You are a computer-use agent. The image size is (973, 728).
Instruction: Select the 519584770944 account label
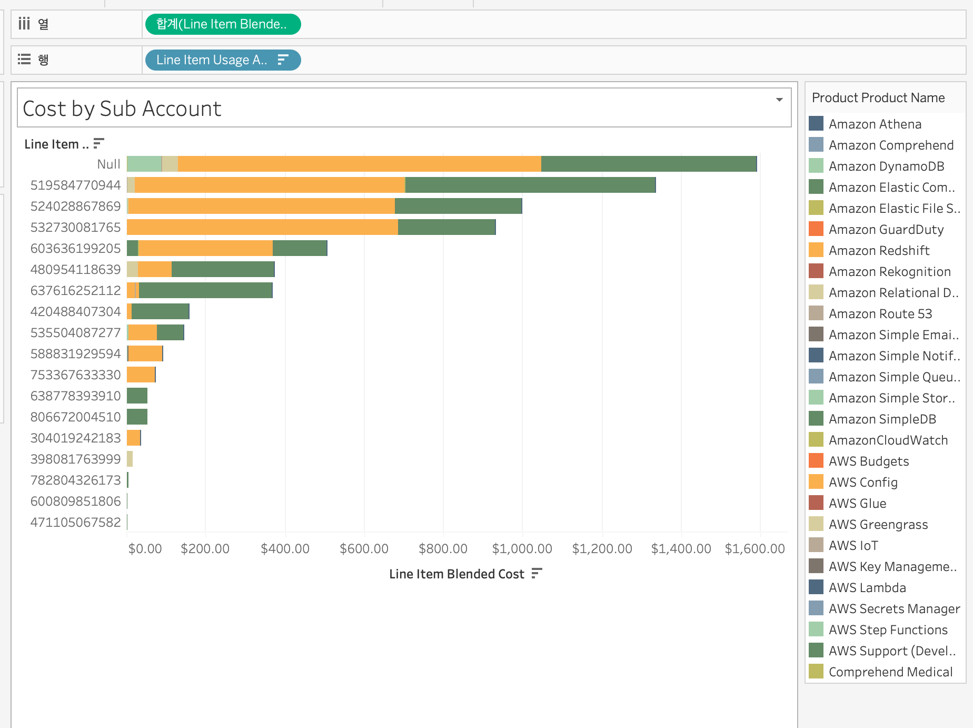pyautogui.click(x=76, y=185)
